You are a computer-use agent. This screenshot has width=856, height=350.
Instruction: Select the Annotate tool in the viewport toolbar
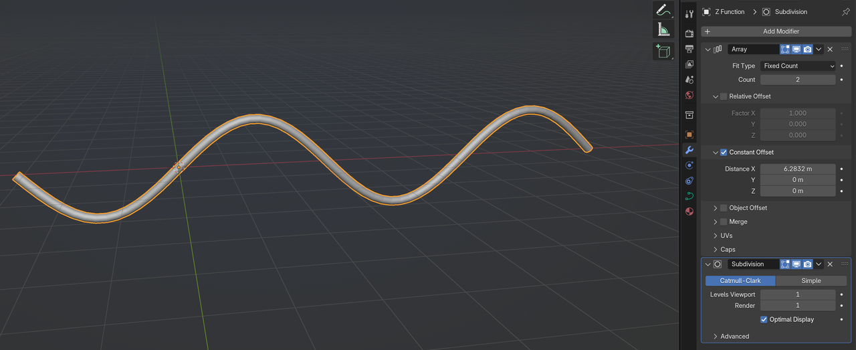pos(663,9)
